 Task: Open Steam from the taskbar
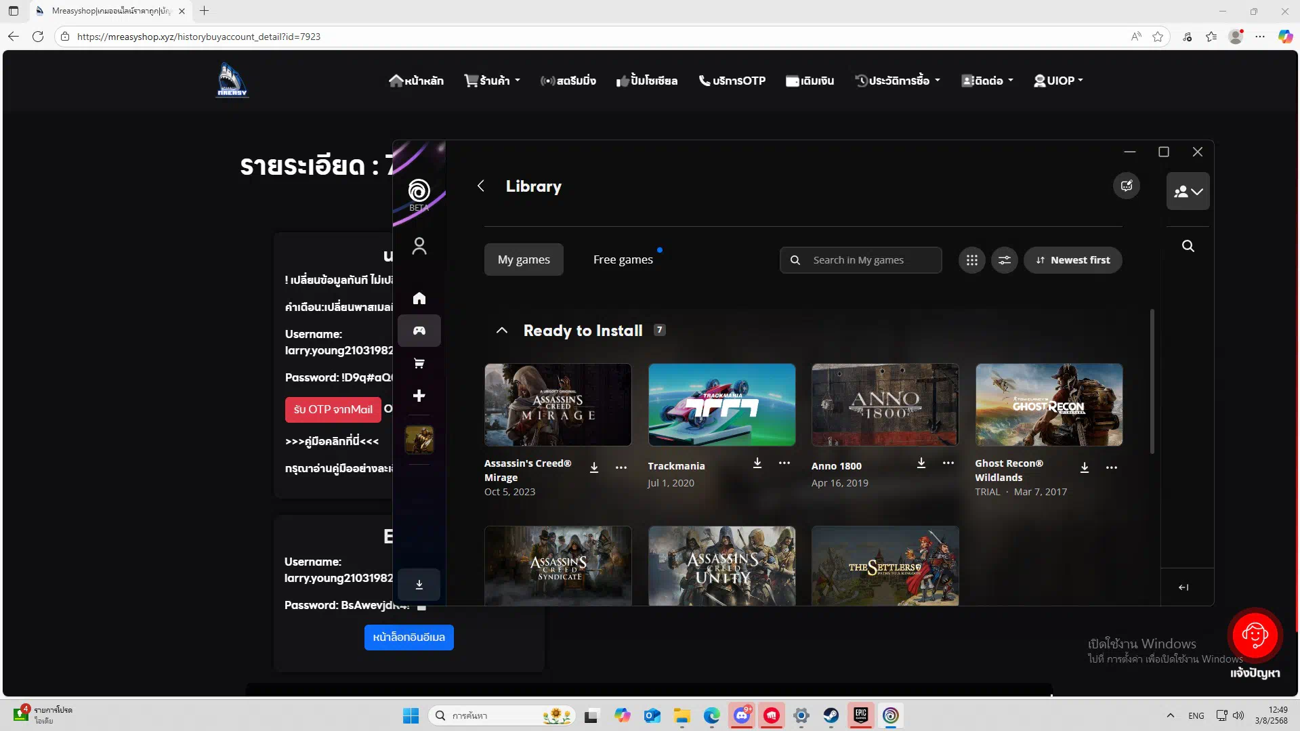coord(831,715)
